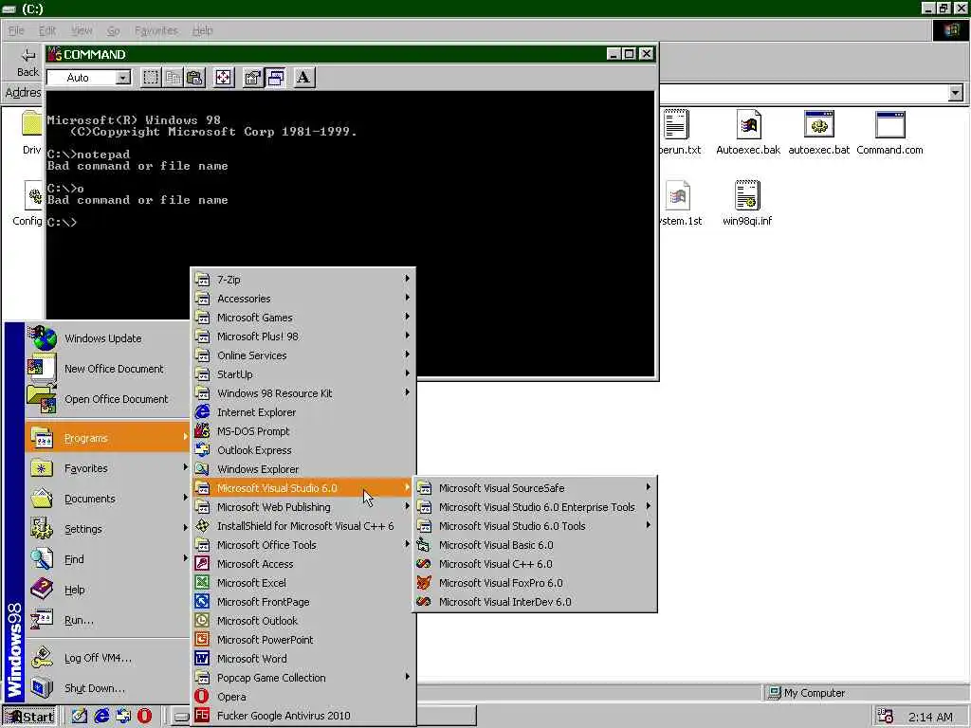
Task: Launch Microsoft Visual C++ 6.0
Action: tap(535, 564)
